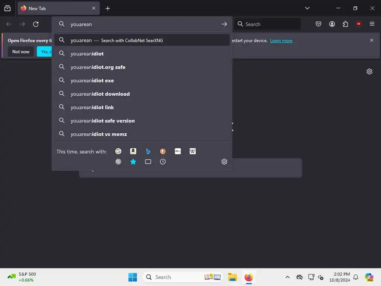Select suggestion youareanidiot.org safe
The height and width of the screenshot is (286, 381).
142,67
